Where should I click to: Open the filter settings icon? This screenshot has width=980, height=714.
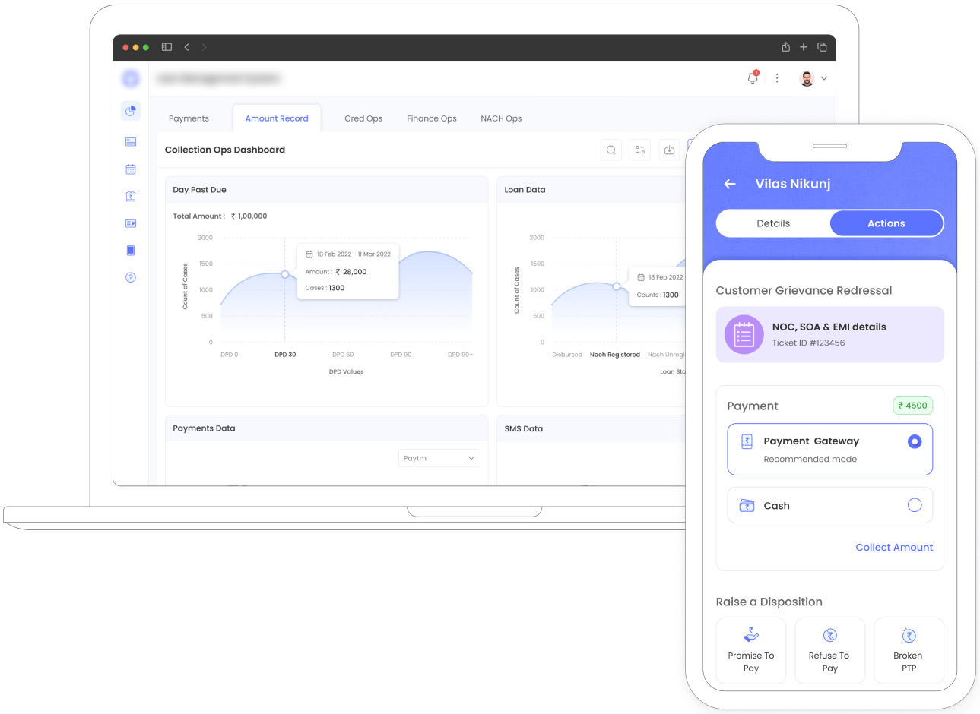tap(640, 150)
